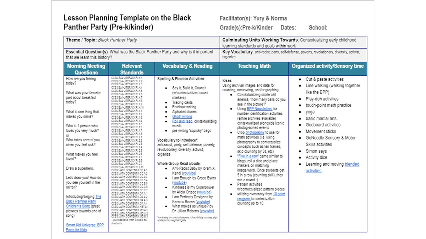Click the Culminating Units Working Towards cell

[x=294, y=42]
